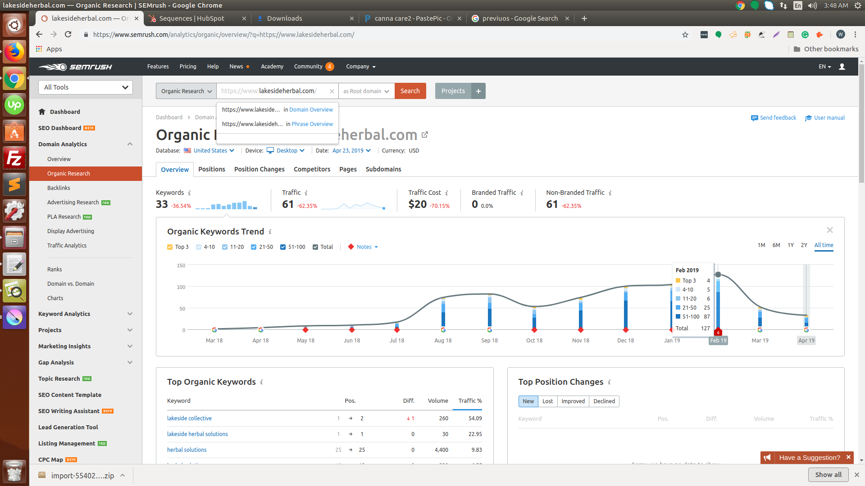
Task: Open Sublime Text from the dock
Action: 14,184
